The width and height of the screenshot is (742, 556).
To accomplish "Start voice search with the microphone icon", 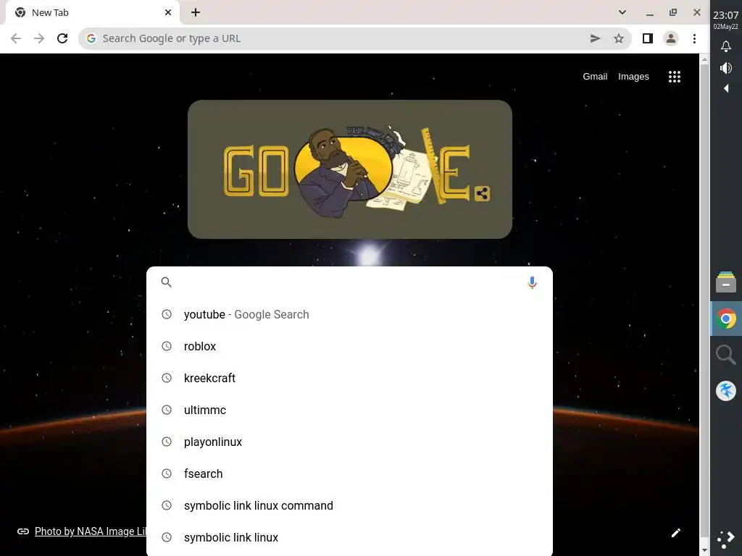I will coord(532,282).
